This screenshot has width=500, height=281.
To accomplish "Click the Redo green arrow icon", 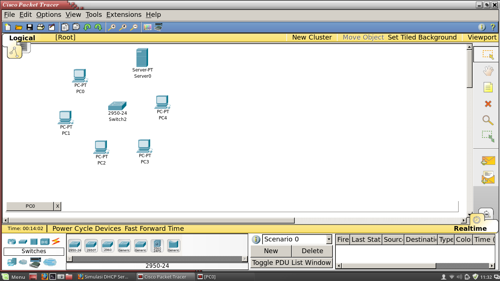I will tap(98, 27).
